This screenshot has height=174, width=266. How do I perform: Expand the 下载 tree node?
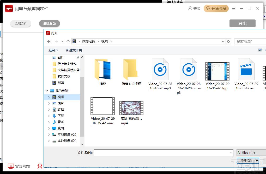[x=49, y=116]
